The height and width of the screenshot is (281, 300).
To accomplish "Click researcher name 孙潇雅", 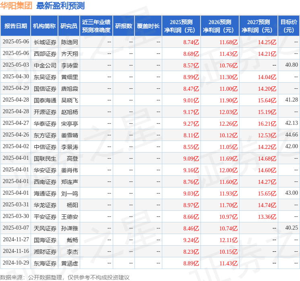I will [69, 228].
